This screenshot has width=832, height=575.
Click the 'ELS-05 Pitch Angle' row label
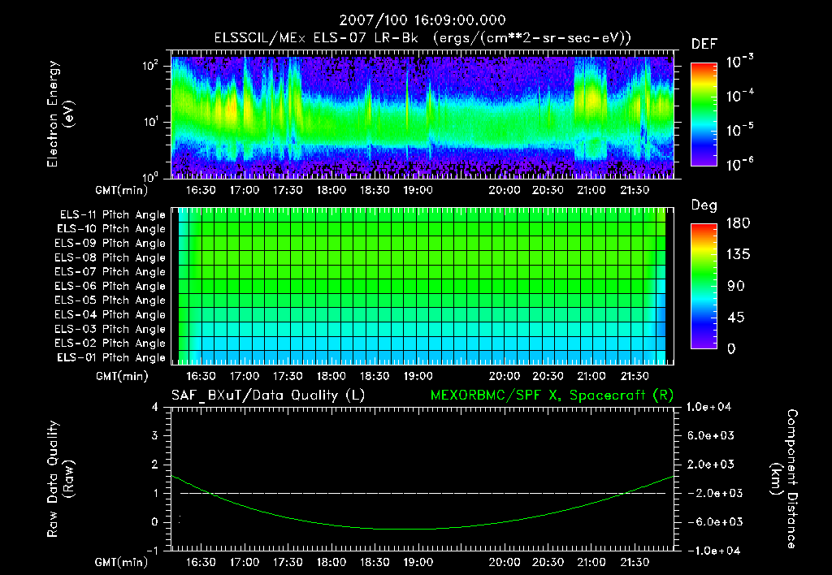(110, 300)
